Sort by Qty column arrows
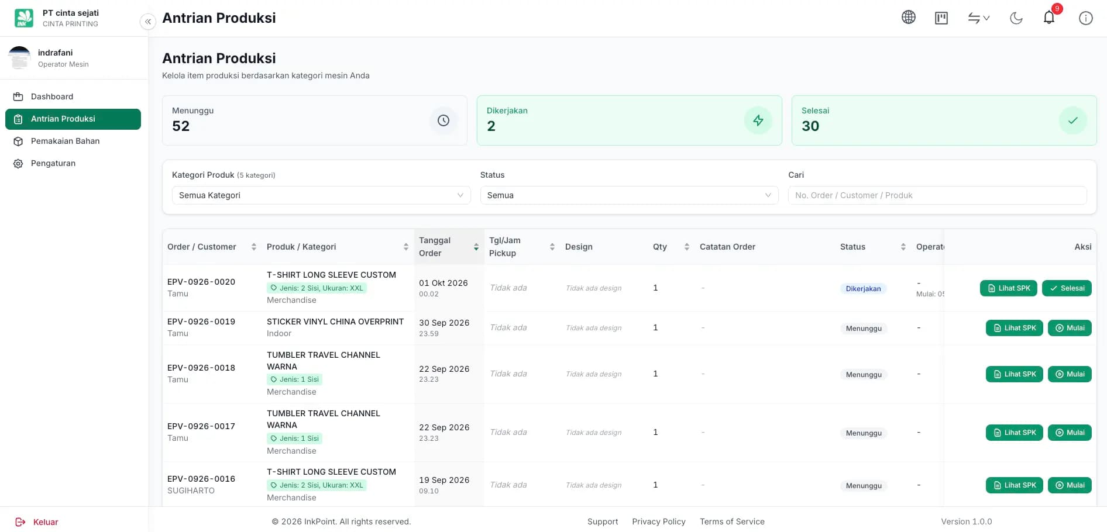 pyautogui.click(x=687, y=247)
